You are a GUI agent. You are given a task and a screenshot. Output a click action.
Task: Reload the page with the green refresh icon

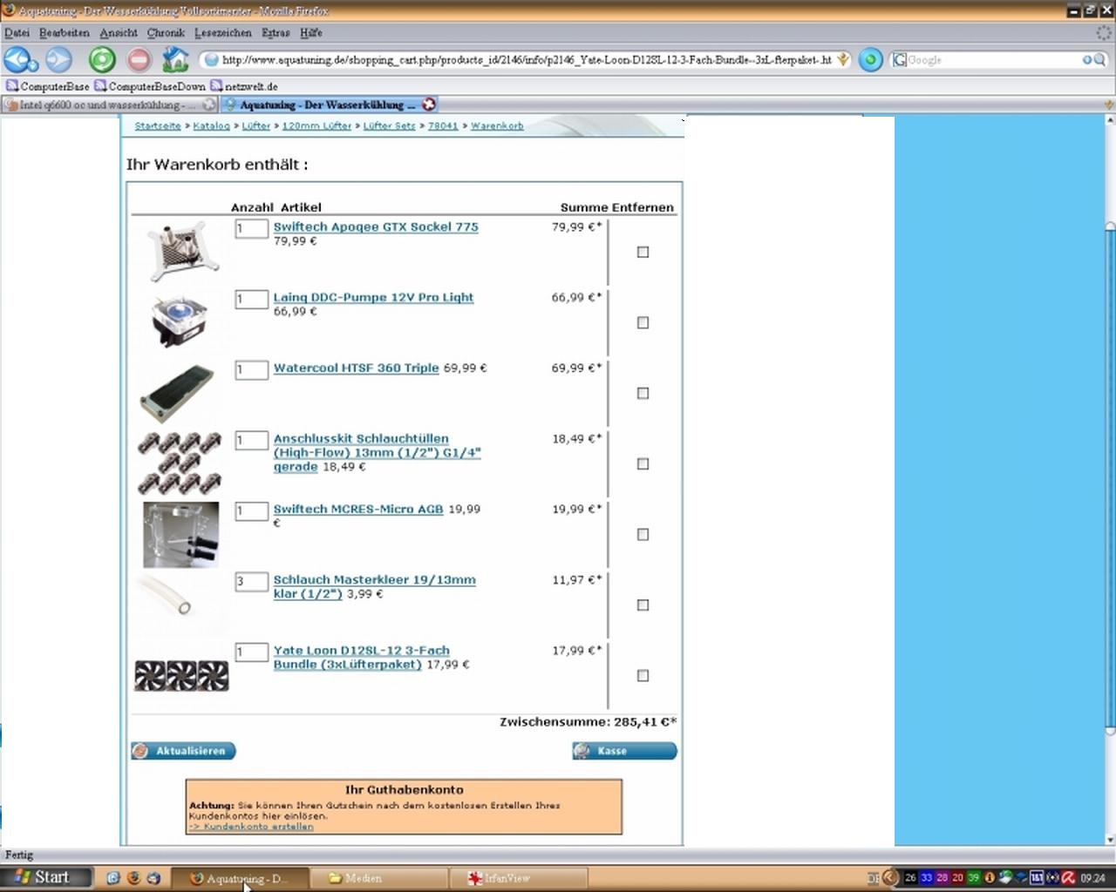102,59
